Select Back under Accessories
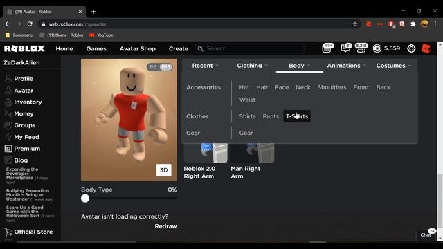 click(x=383, y=87)
